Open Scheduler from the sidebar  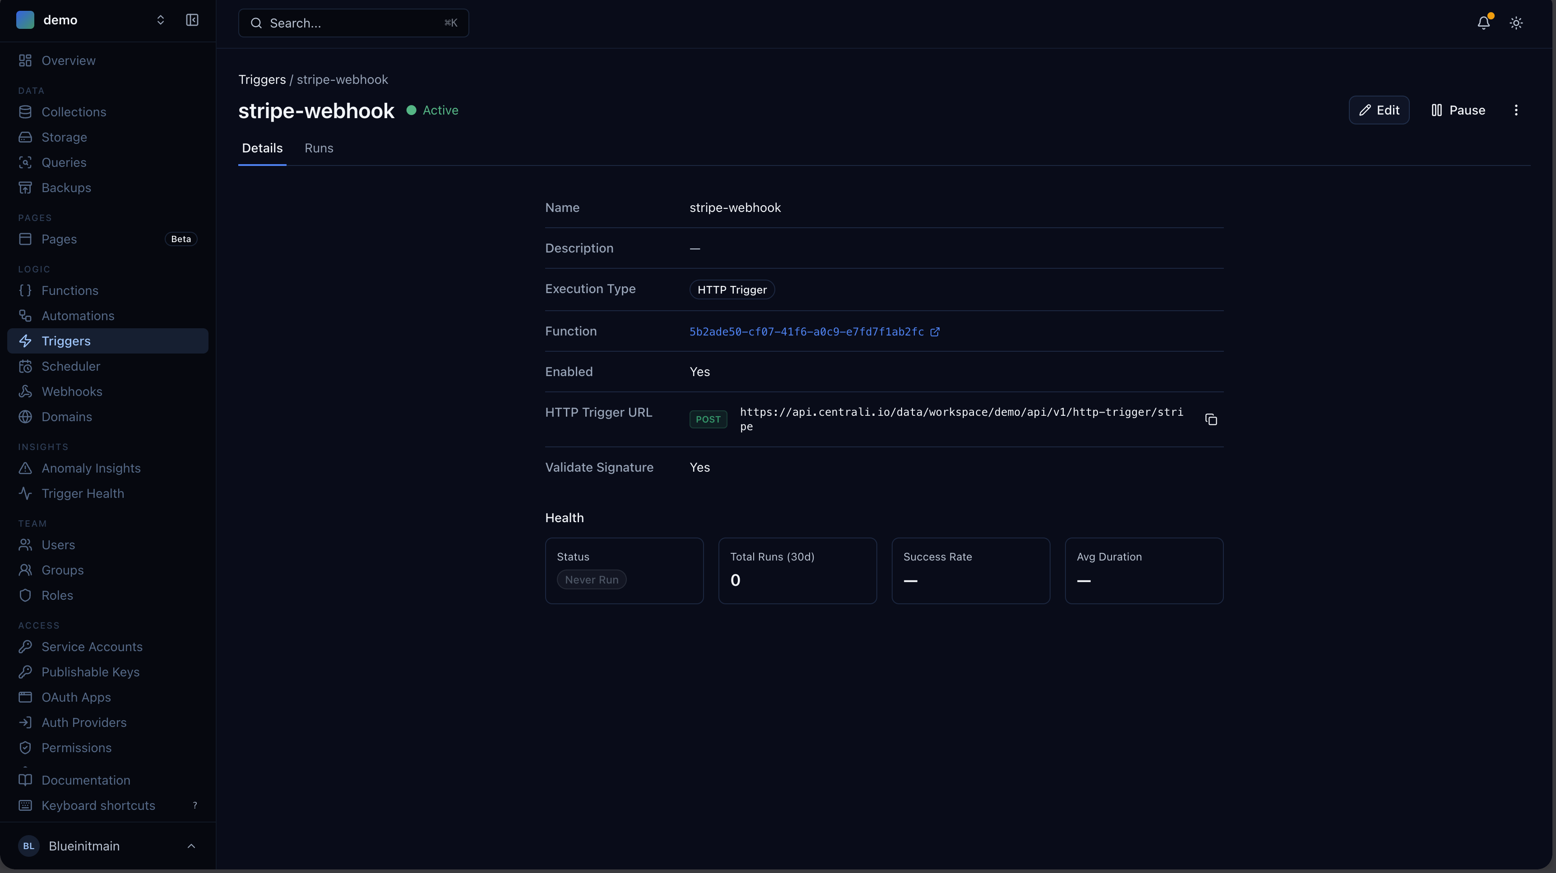(x=71, y=367)
